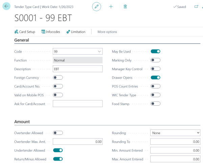Click the back arrow button
This screenshot has height=163, width=203.
[x=6, y=6]
